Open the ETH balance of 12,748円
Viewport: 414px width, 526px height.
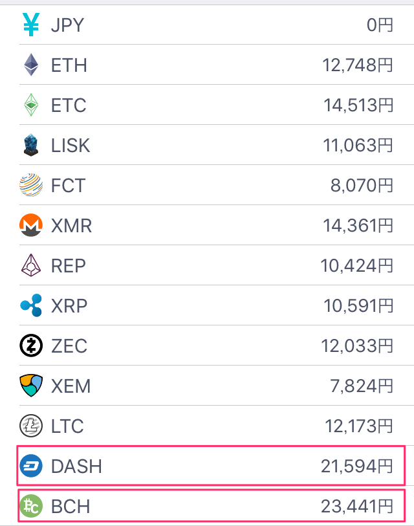pos(357,65)
